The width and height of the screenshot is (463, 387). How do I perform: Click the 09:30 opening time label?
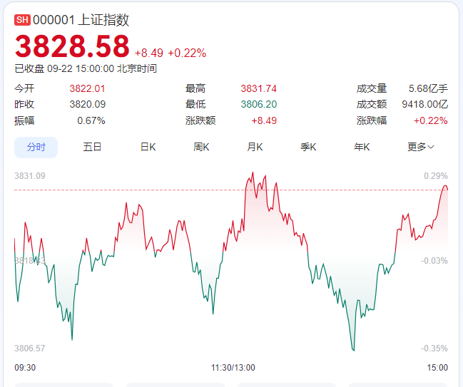[25, 368]
